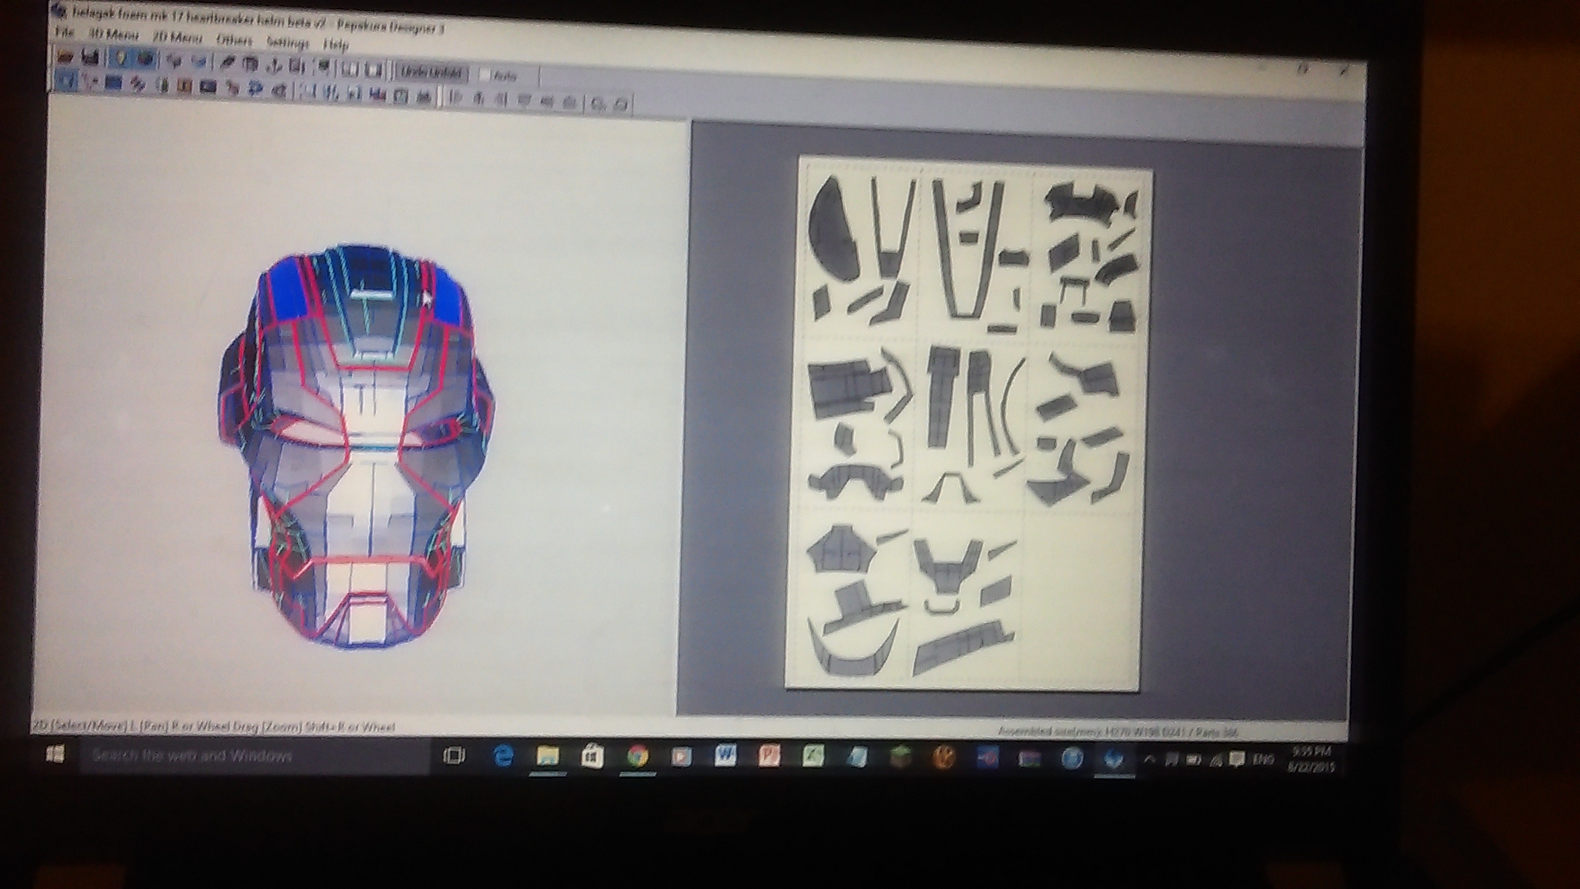
Task: Click the blue rectangle tool icon
Action: [113, 83]
